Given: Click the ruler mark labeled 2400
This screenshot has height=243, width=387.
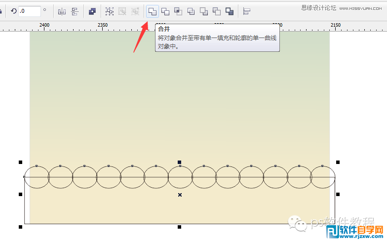Looking at the screenshot, I should pos(44,25).
